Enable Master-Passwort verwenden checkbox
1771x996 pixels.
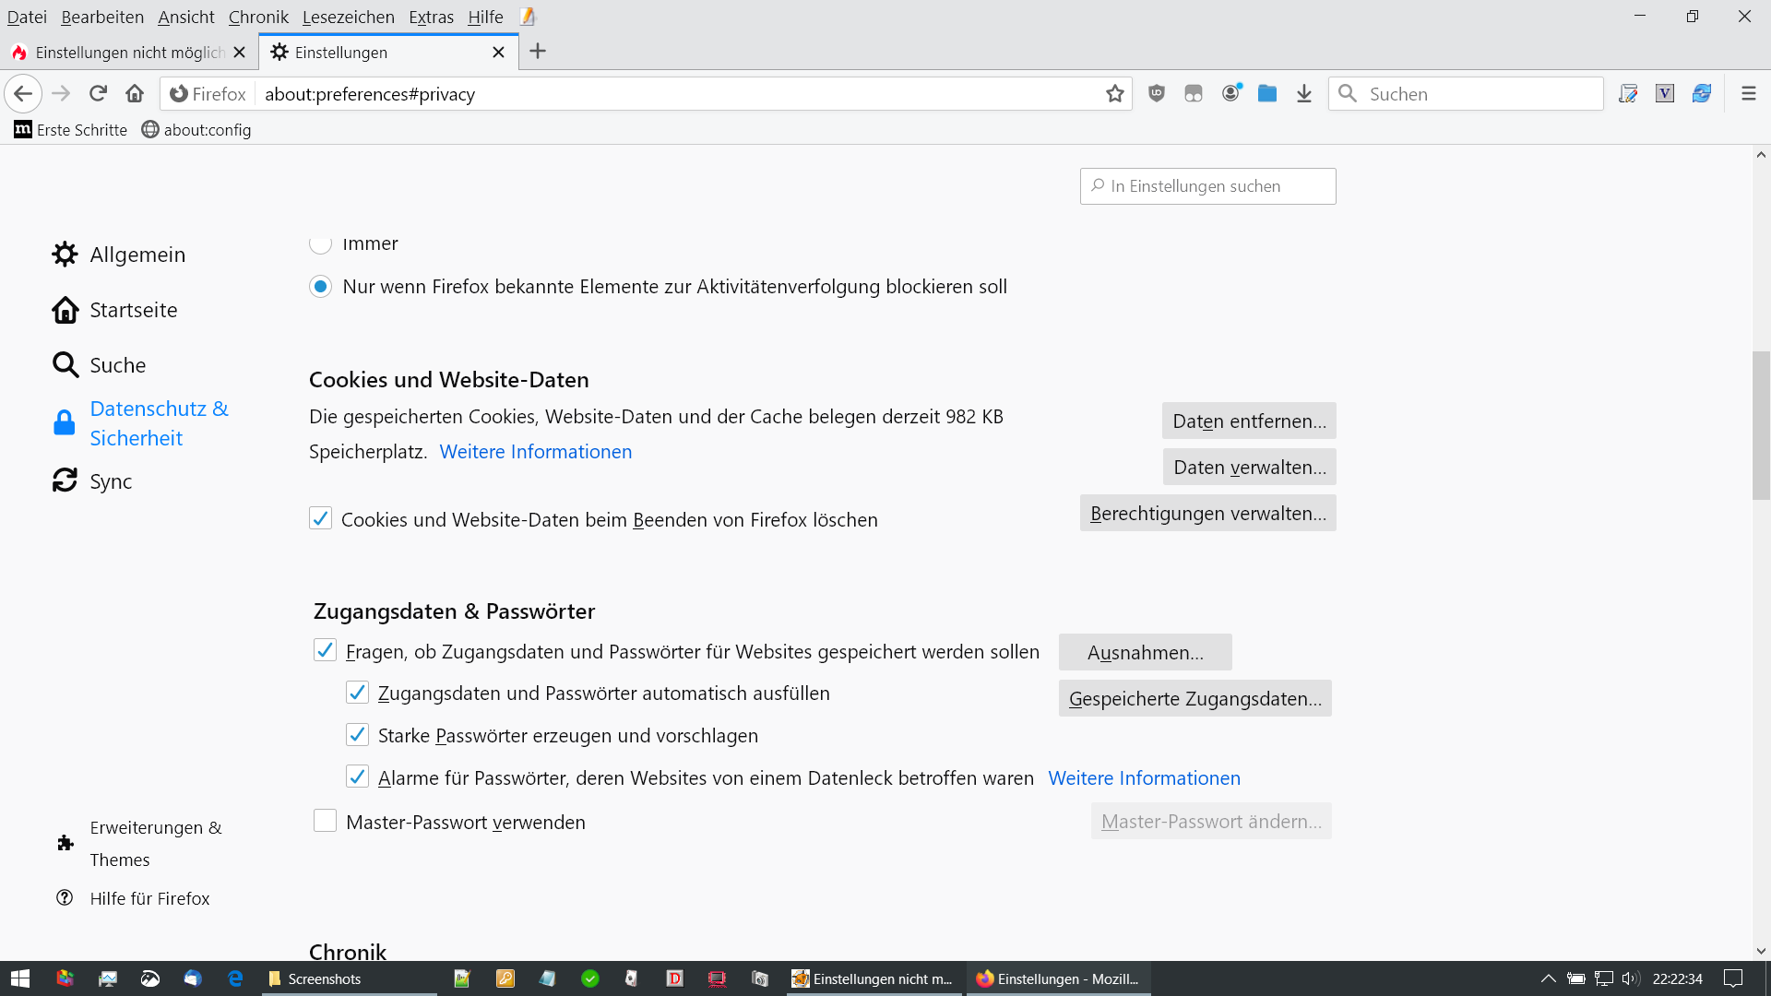pyautogui.click(x=325, y=821)
